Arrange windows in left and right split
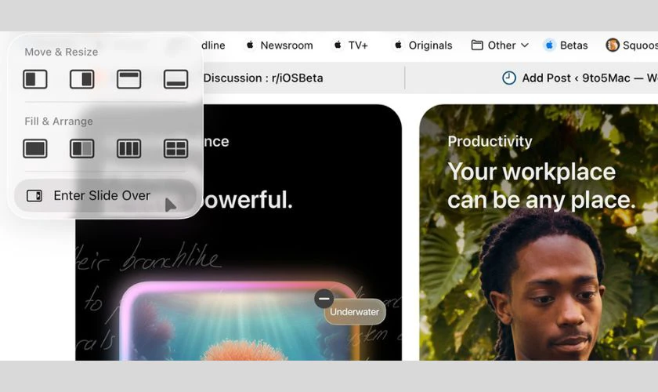Screen dimensions: 658x392 click(82, 148)
